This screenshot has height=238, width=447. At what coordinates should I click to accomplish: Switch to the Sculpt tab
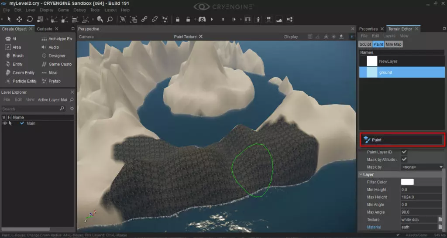coord(365,44)
